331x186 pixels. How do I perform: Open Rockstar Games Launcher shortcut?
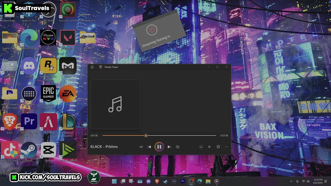click(48, 69)
